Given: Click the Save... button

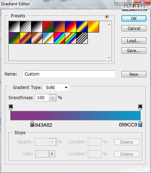Looking at the screenshot, I should point(134,50).
